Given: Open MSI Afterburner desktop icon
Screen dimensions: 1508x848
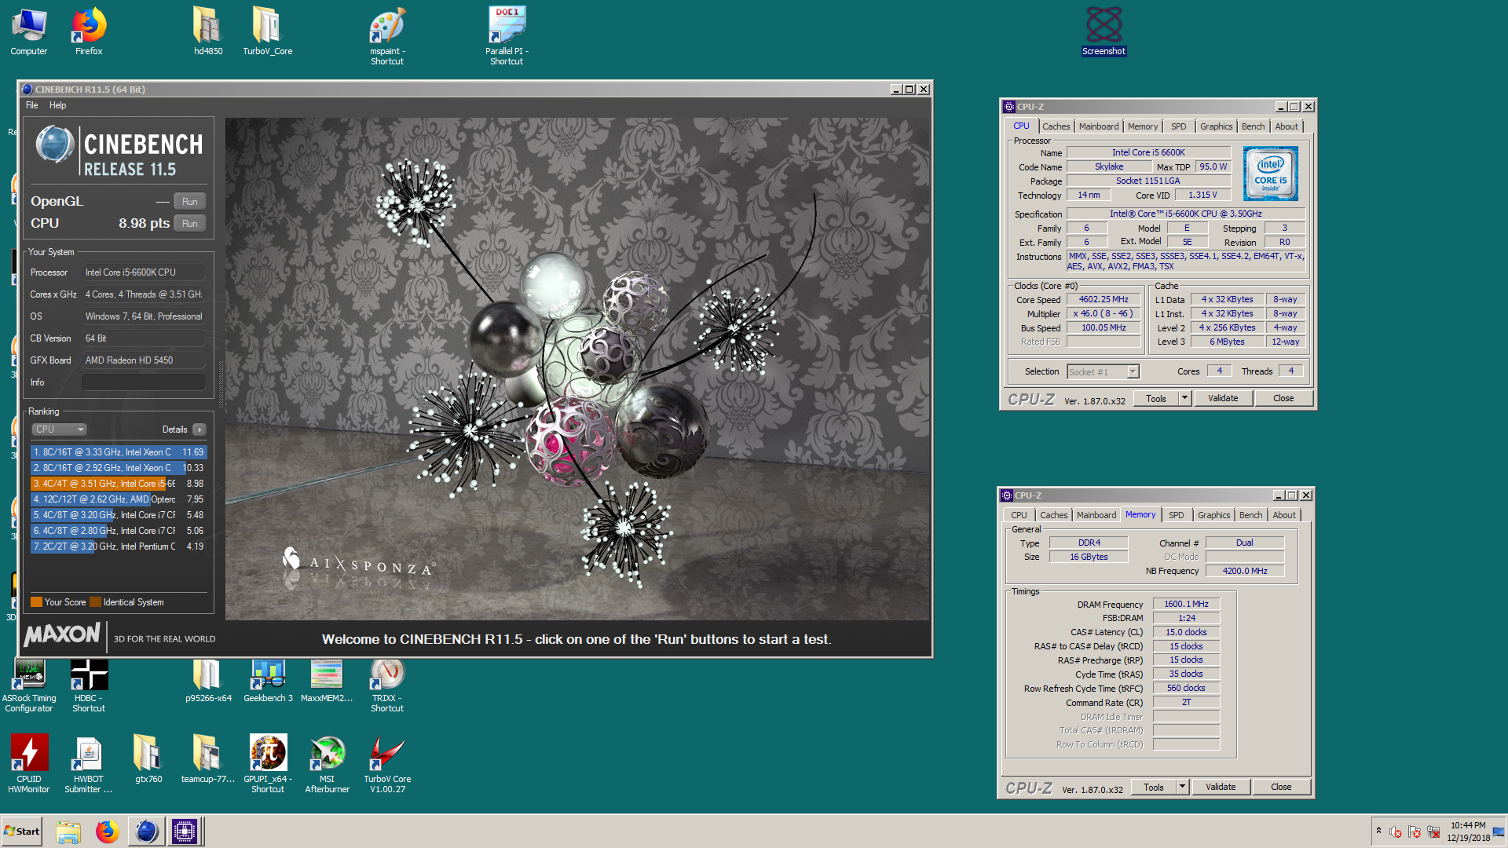Looking at the screenshot, I should click(328, 763).
